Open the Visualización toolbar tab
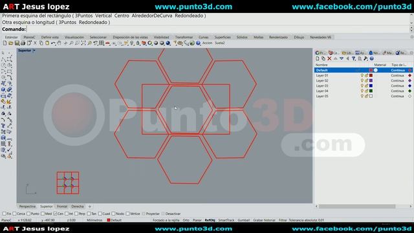414x233 pixels. 74,38
